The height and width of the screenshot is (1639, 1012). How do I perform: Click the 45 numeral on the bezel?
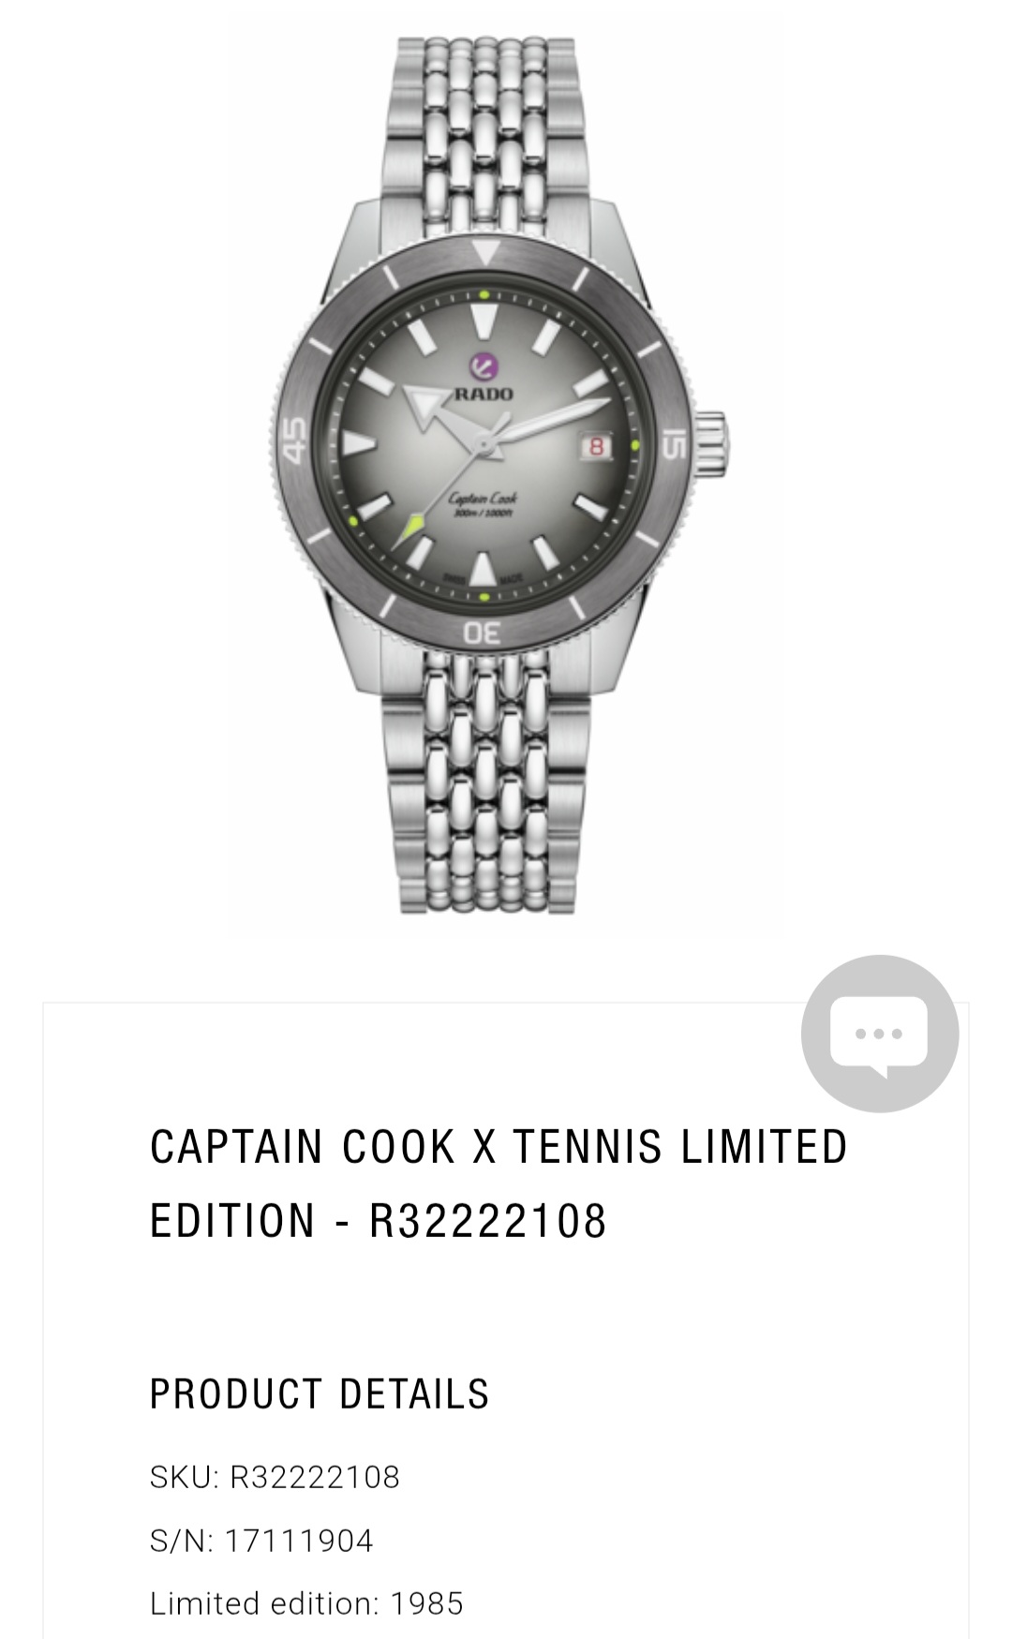[x=293, y=440]
